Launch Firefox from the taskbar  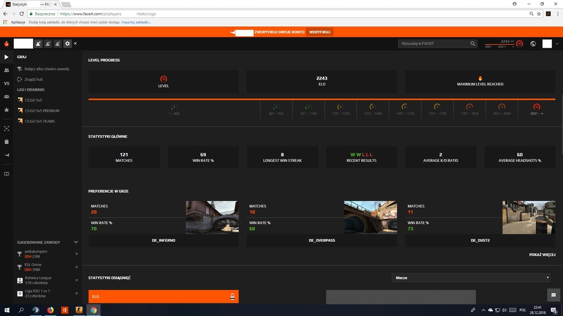[x=50, y=310]
